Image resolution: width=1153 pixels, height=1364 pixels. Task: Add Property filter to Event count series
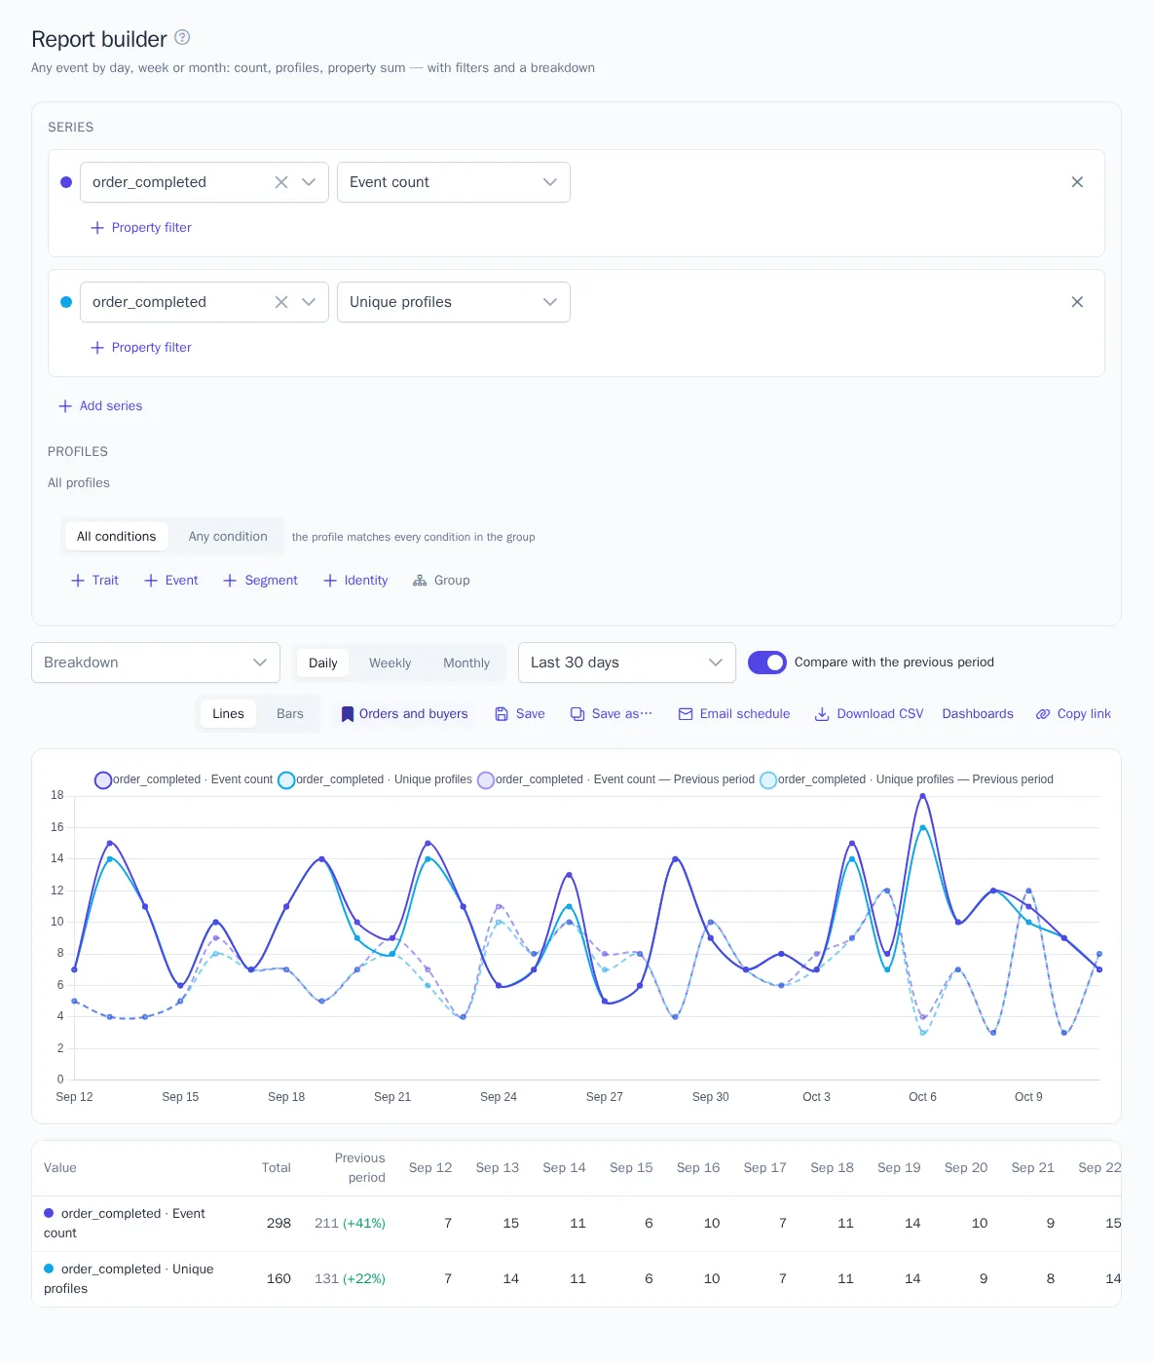pyautogui.click(x=141, y=228)
